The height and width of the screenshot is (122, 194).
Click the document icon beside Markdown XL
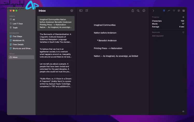[x=11, y=40]
